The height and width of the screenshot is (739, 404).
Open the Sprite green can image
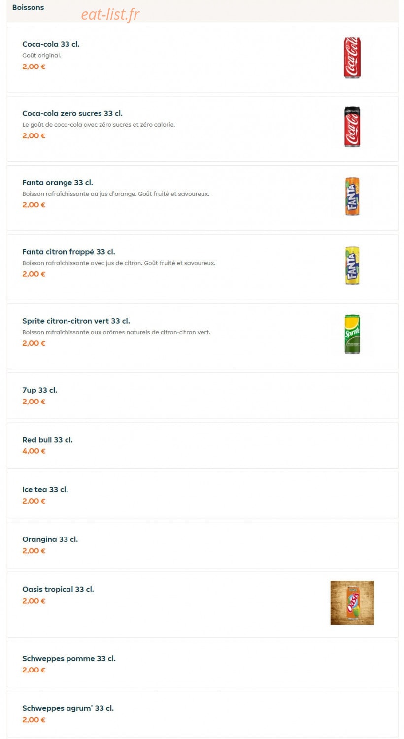click(x=352, y=335)
